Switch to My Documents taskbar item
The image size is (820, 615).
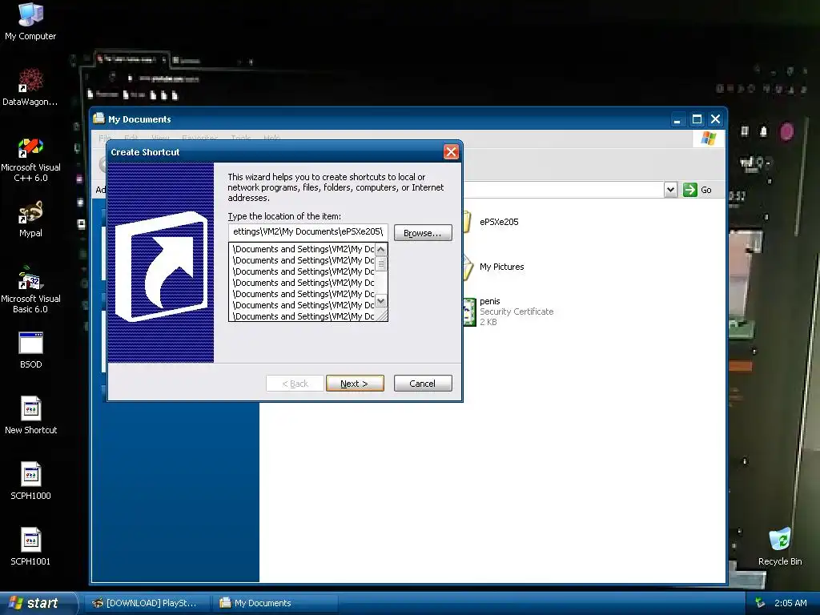coord(275,603)
